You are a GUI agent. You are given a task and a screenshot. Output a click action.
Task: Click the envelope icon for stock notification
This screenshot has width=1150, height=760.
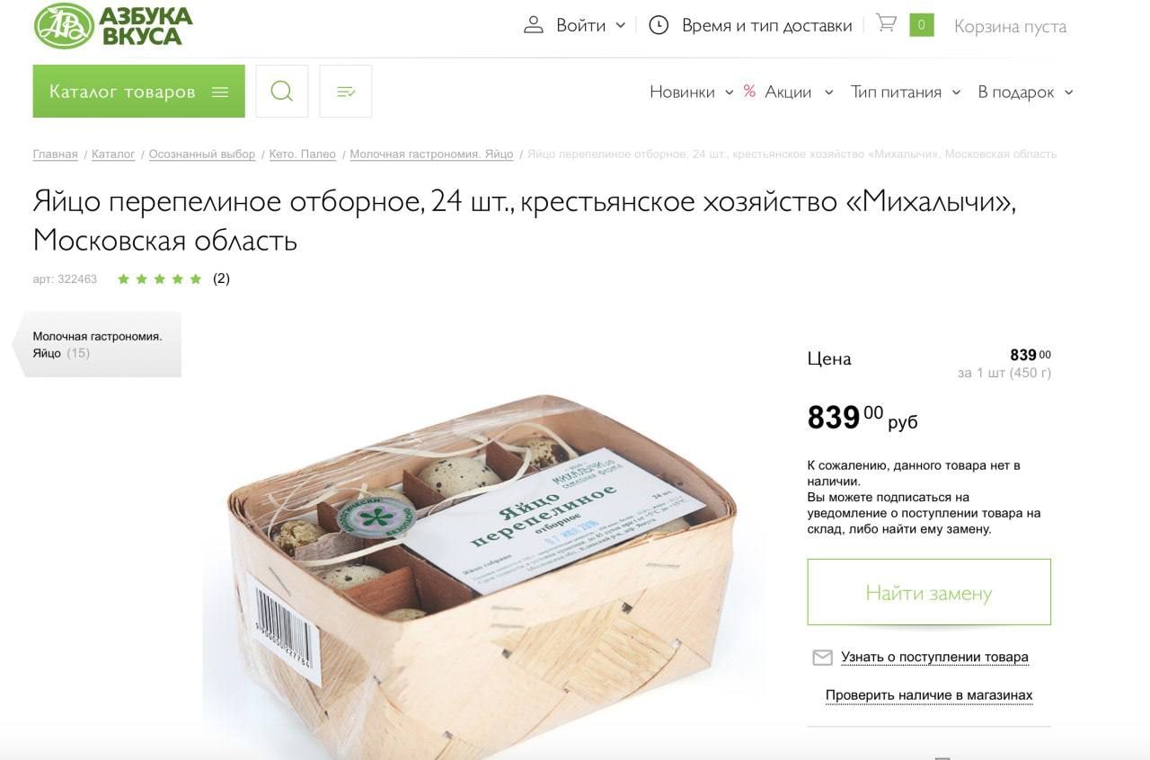click(x=822, y=658)
